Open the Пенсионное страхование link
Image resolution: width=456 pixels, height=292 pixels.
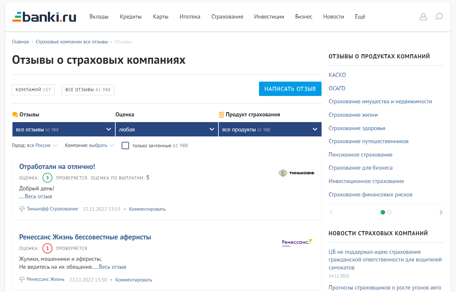point(361,155)
